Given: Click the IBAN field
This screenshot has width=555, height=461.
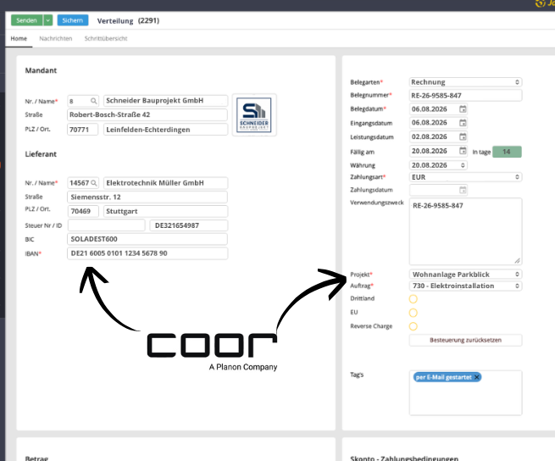Looking at the screenshot, I should pyautogui.click(x=147, y=253).
